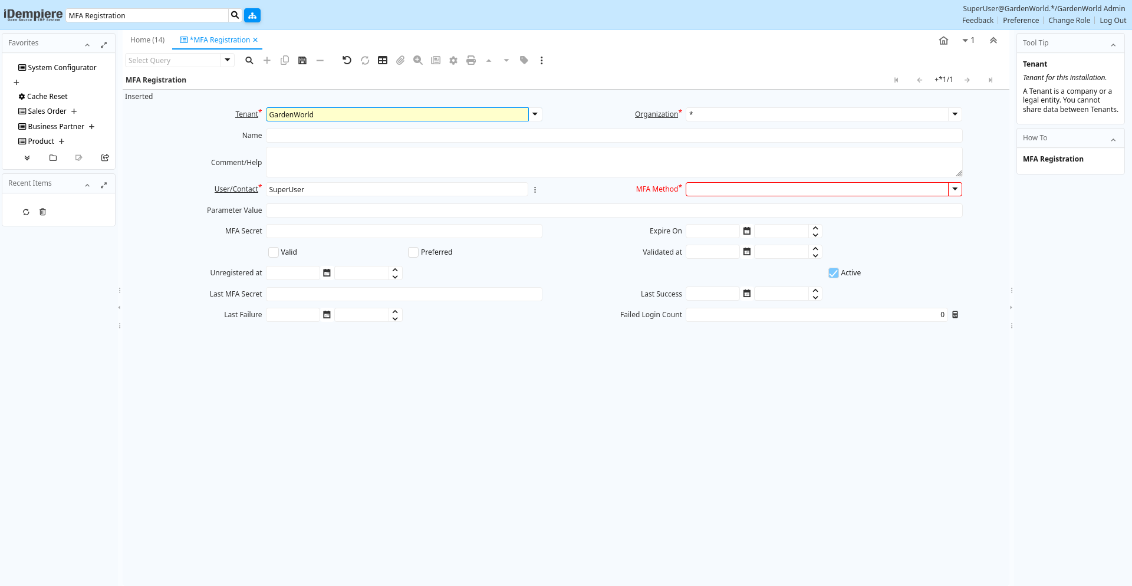Open calendar picker for Expire On
Image resolution: width=1132 pixels, height=586 pixels.
pyautogui.click(x=747, y=231)
